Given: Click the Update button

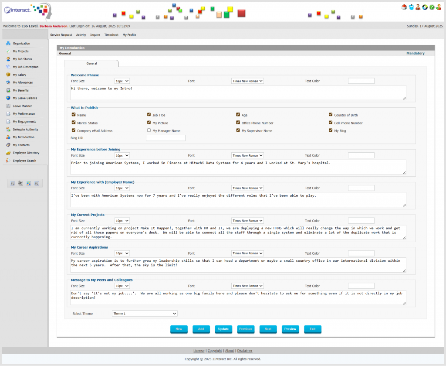Looking at the screenshot, I should [x=223, y=329].
